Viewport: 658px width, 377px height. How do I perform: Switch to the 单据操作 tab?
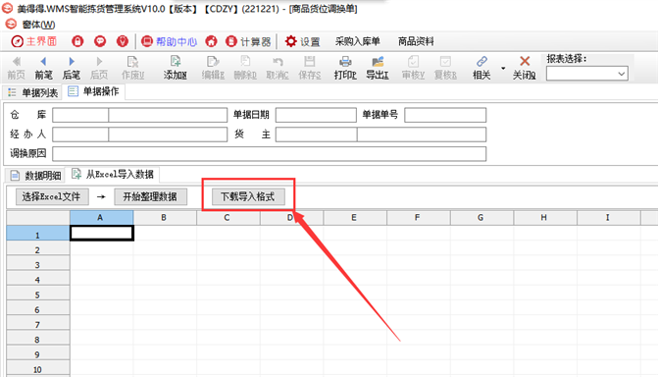(93, 91)
